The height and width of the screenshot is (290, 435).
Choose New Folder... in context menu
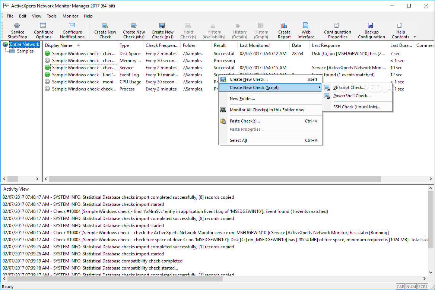tap(270, 99)
